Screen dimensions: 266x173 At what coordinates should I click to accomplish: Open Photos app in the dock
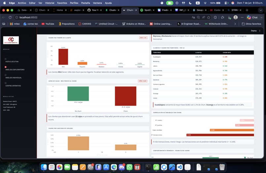click(x=59, y=167)
